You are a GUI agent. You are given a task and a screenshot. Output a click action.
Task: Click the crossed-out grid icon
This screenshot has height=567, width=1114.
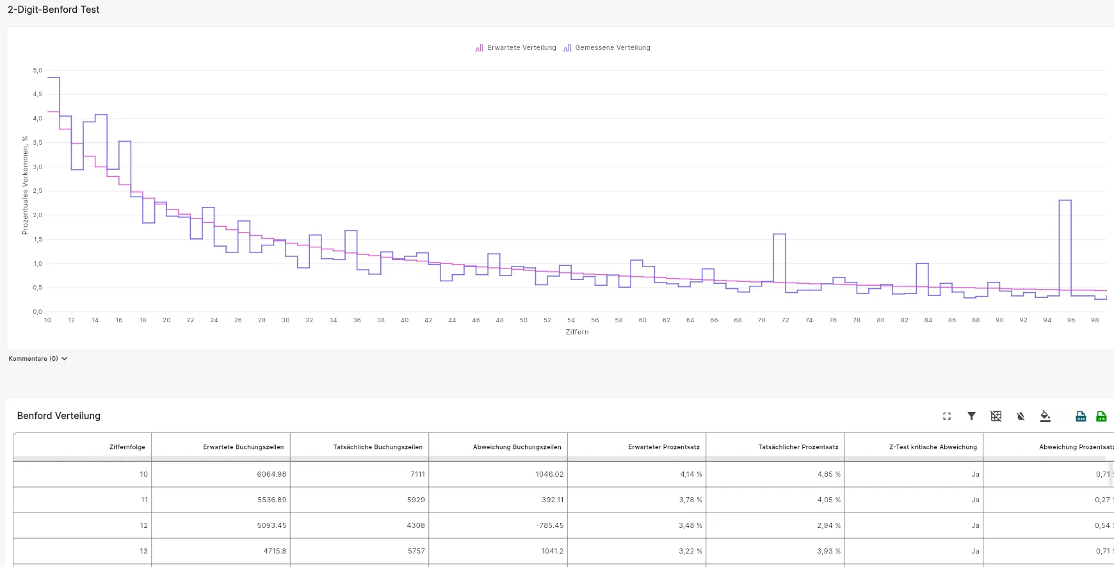996,416
